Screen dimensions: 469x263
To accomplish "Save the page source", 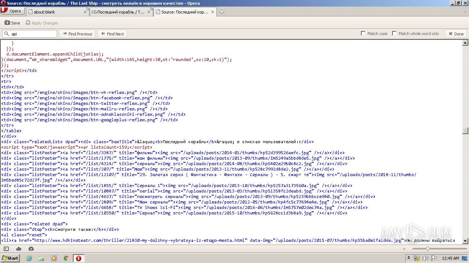I will tap(12, 23).
